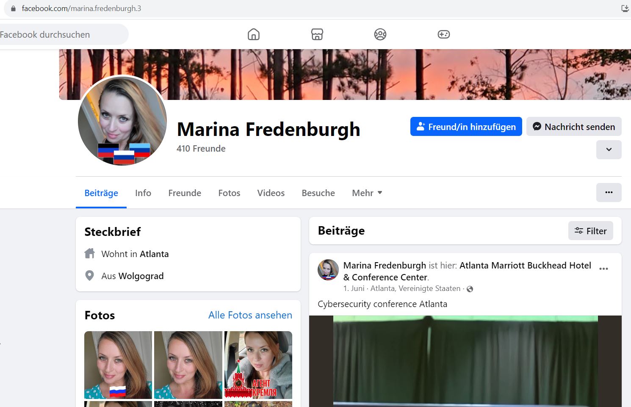Open the middle photo thumbnail in Fotos
The image size is (631, 407).
pos(188,365)
